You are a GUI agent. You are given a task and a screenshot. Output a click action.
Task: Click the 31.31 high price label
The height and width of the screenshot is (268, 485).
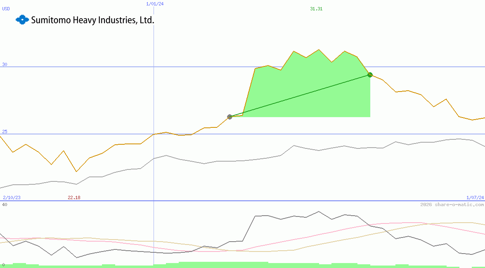tap(316, 9)
